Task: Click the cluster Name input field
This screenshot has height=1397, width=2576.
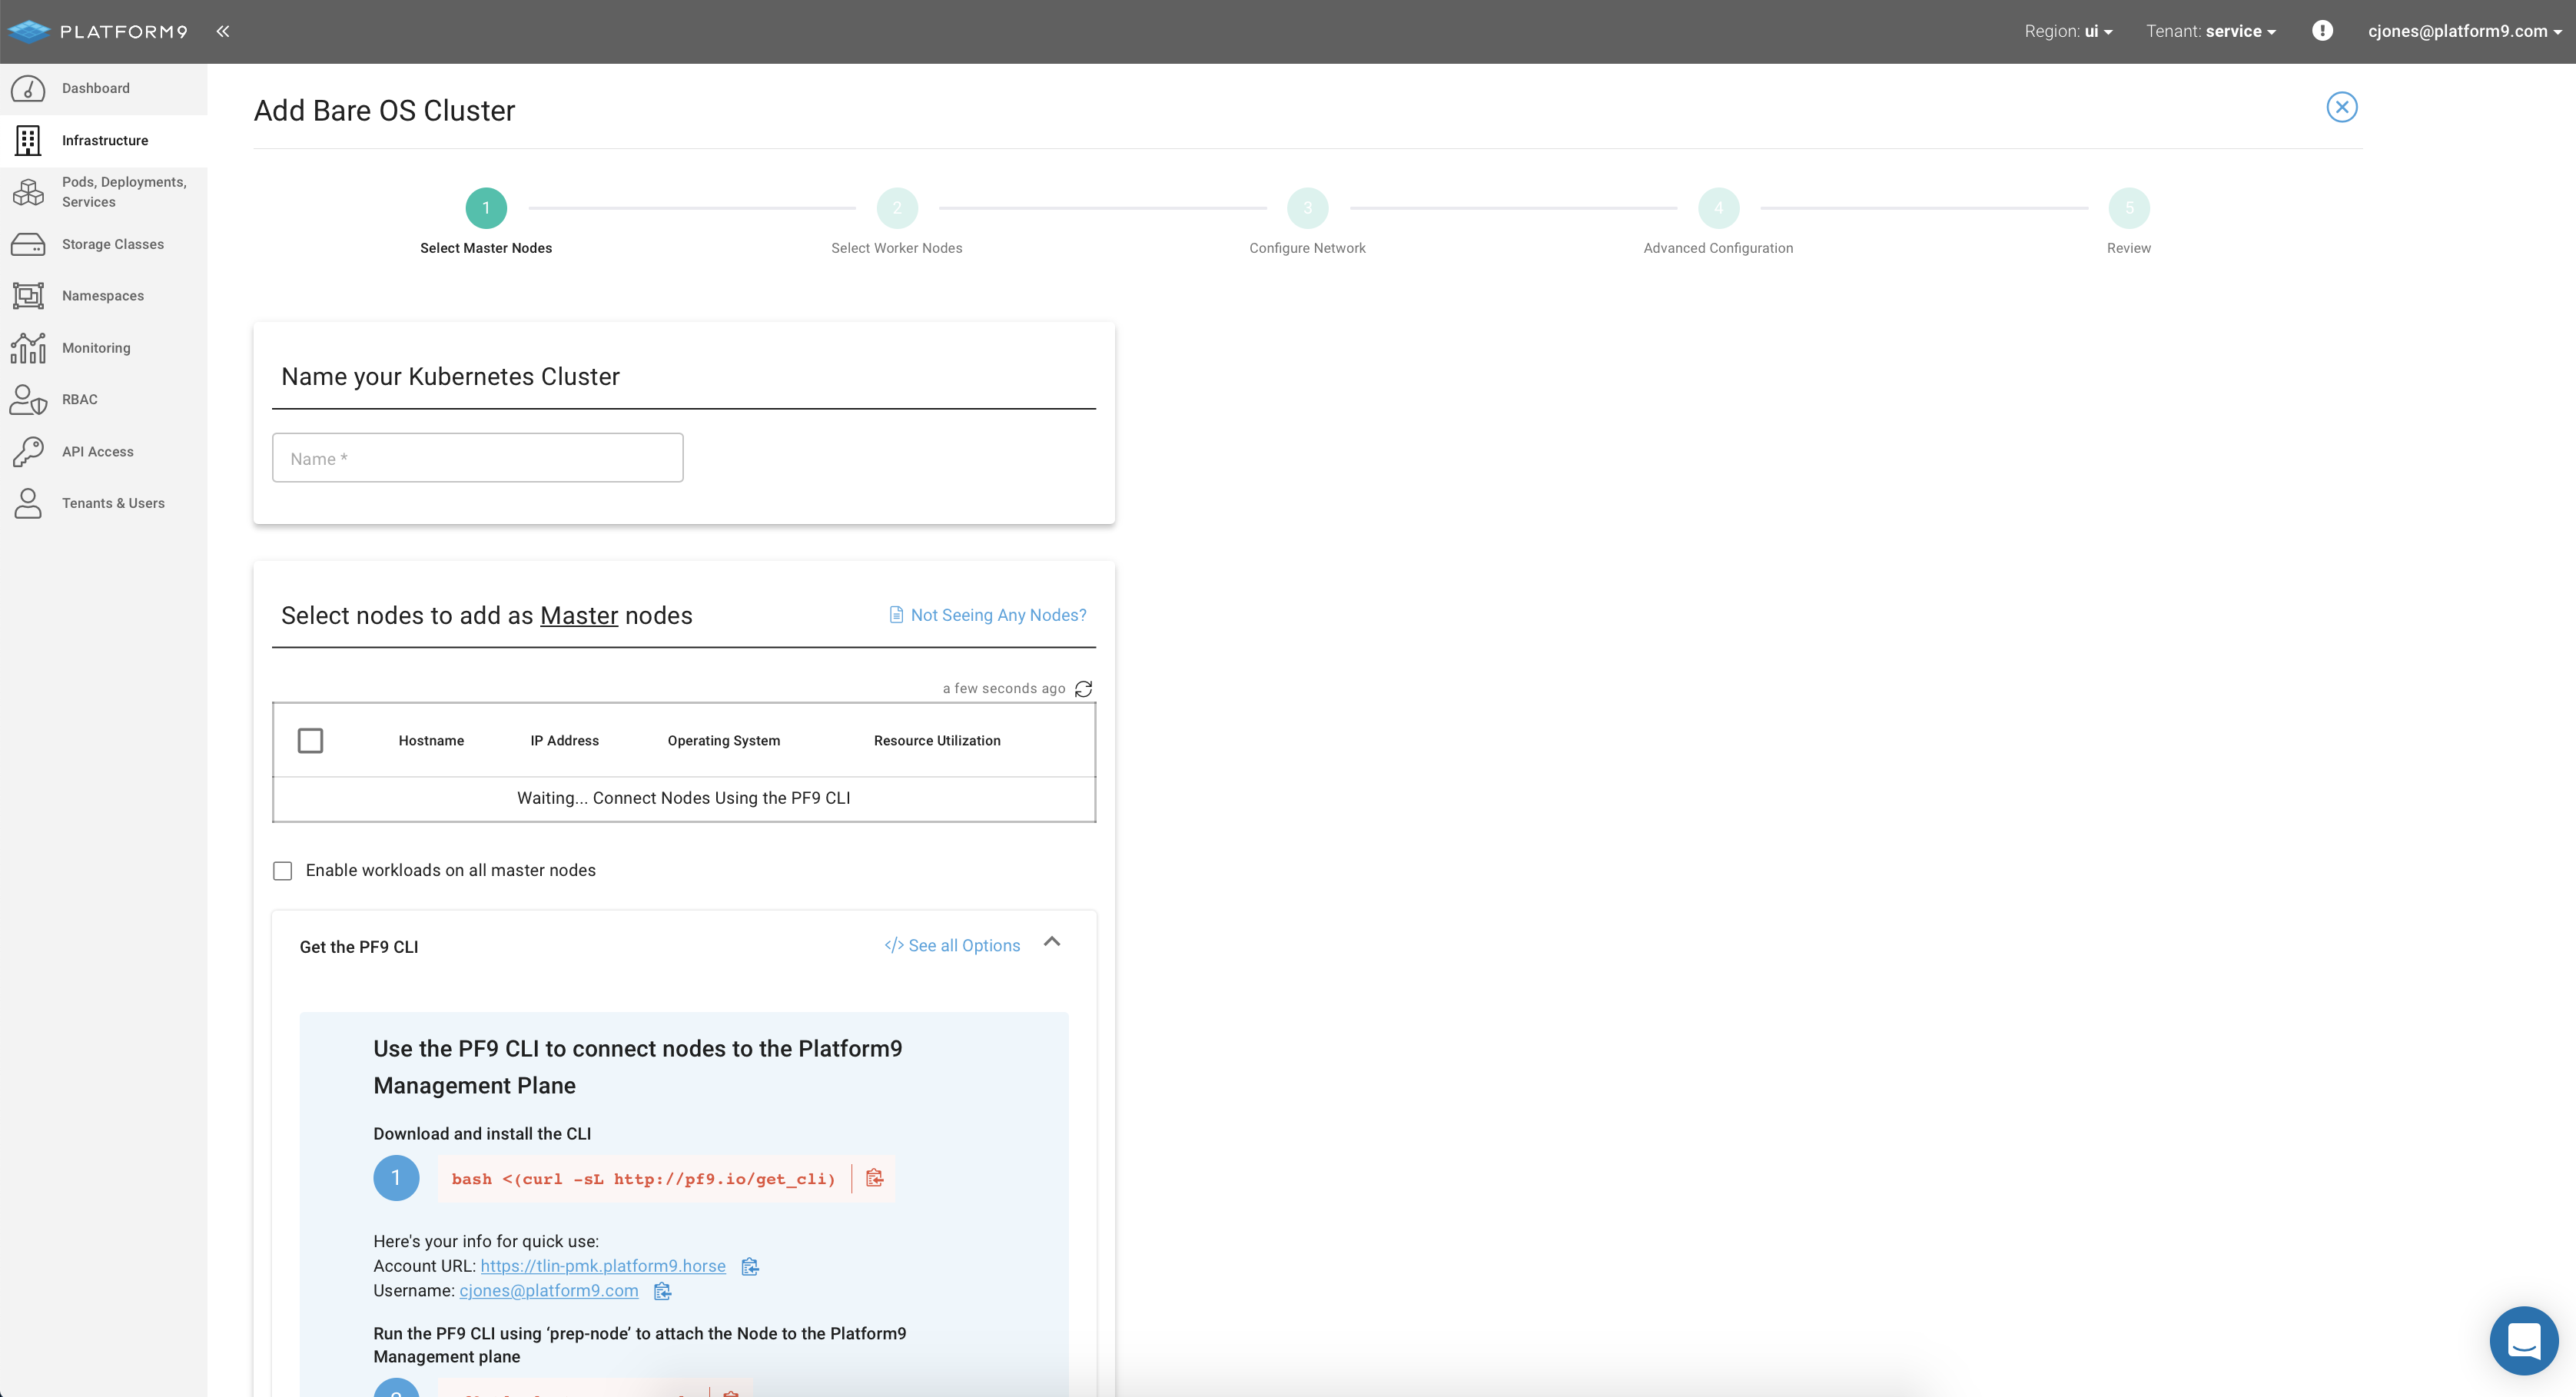Action: click(x=478, y=458)
